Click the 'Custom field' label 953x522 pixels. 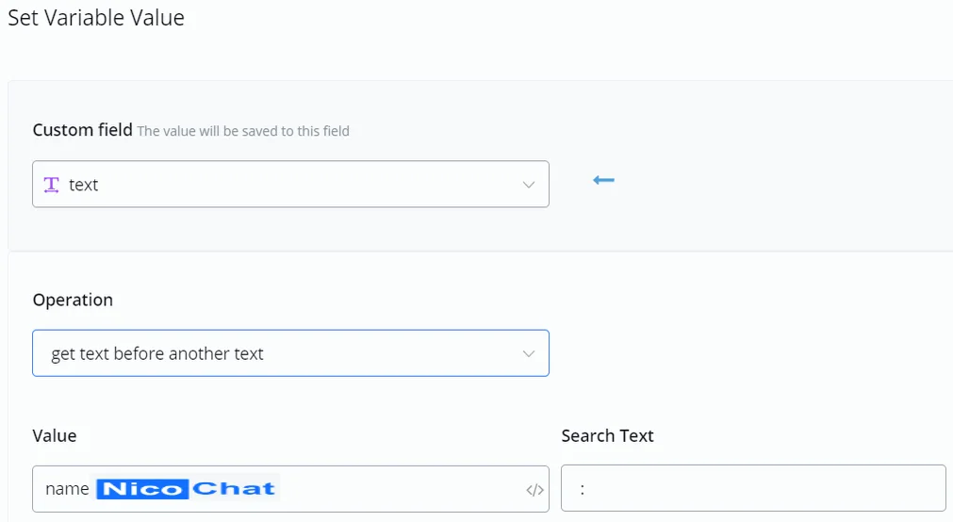tap(83, 130)
